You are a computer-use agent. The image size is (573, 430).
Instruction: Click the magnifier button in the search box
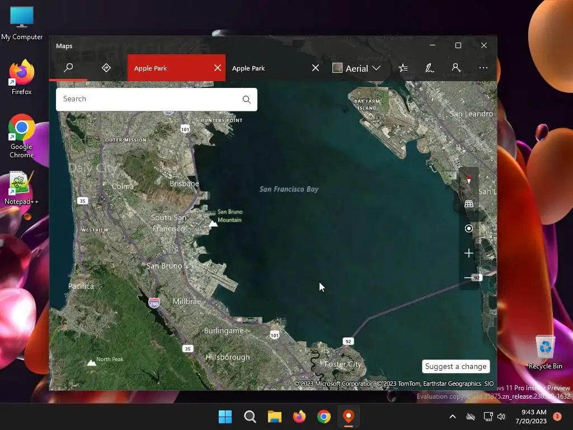pyautogui.click(x=247, y=99)
